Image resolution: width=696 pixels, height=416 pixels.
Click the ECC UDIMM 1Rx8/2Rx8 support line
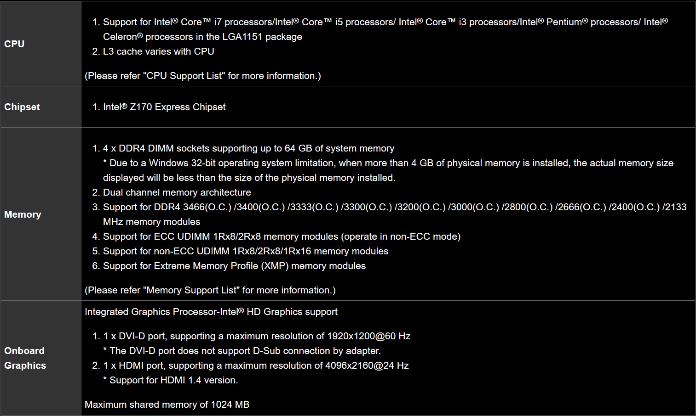pos(282,236)
